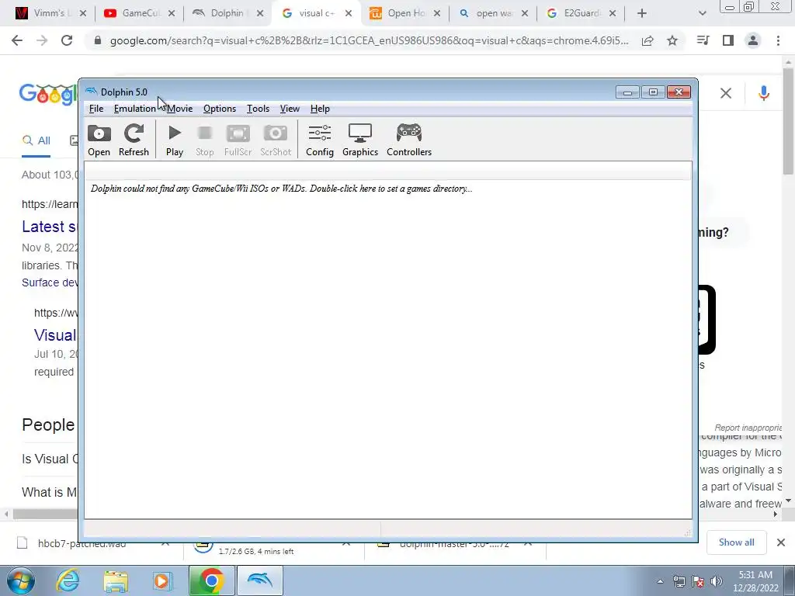Close the Chrome downloads bar
Image resolution: width=795 pixels, height=596 pixels.
781,542
